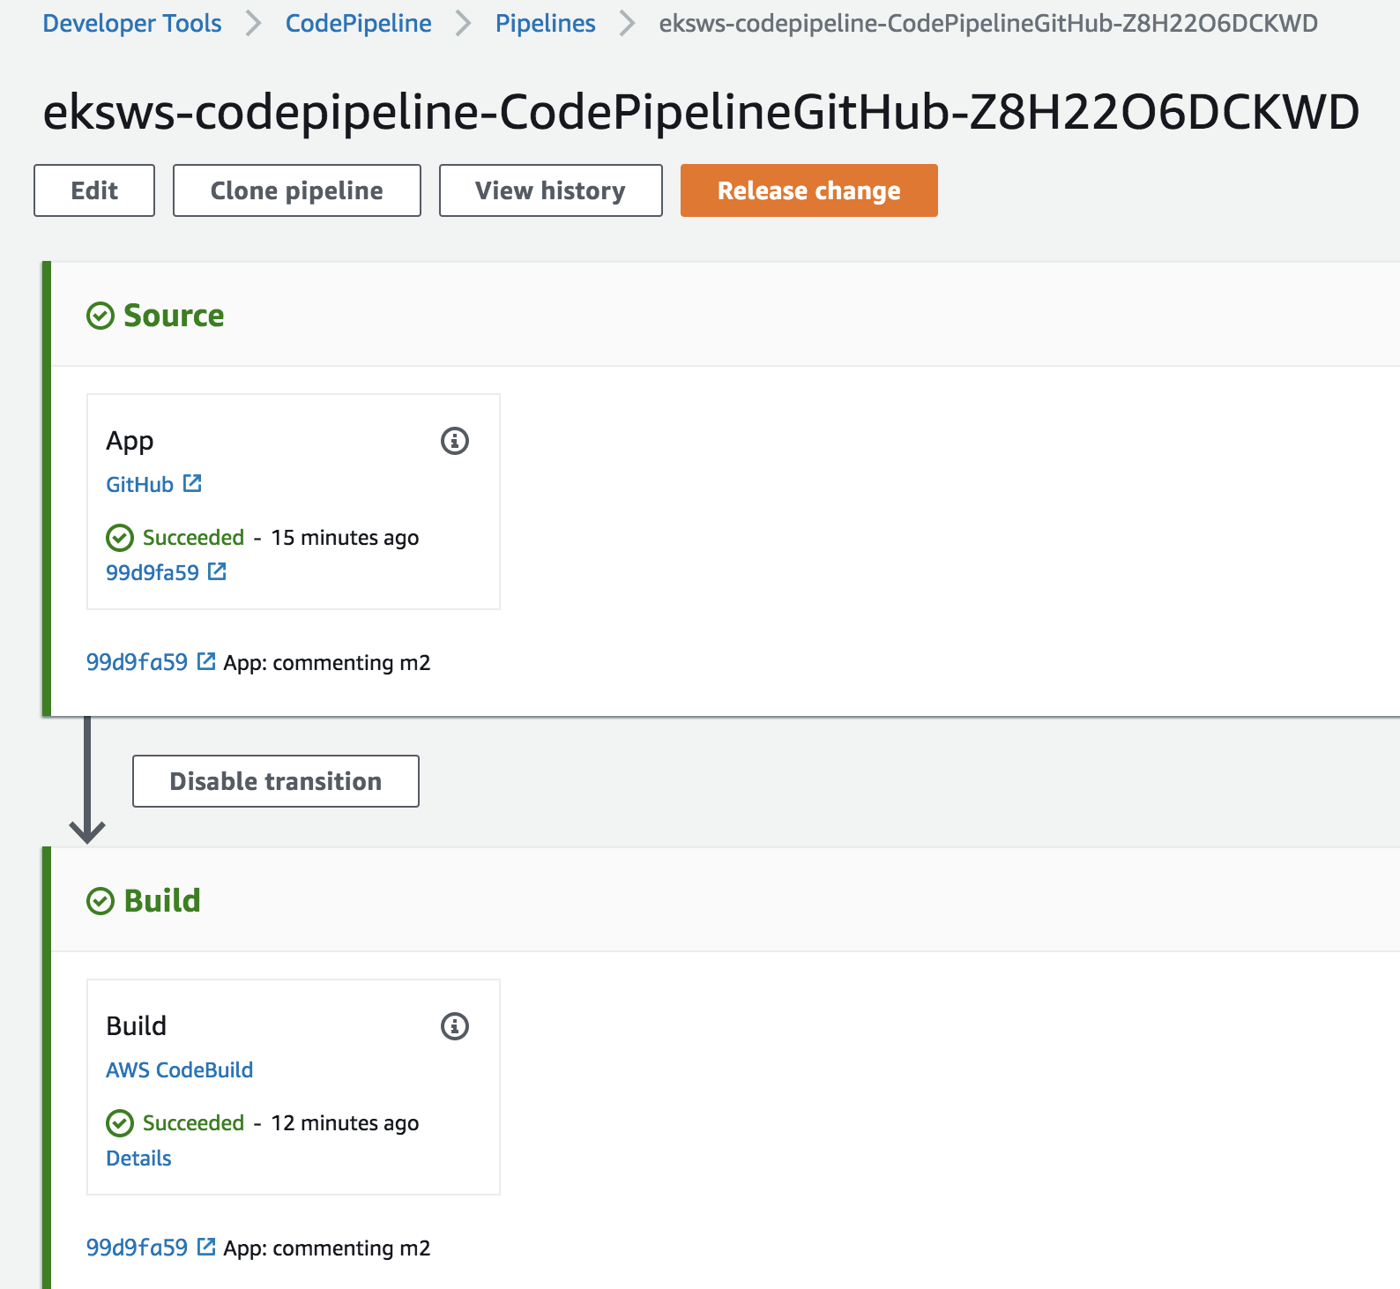Open View history
This screenshot has height=1289, width=1400.
[551, 190]
